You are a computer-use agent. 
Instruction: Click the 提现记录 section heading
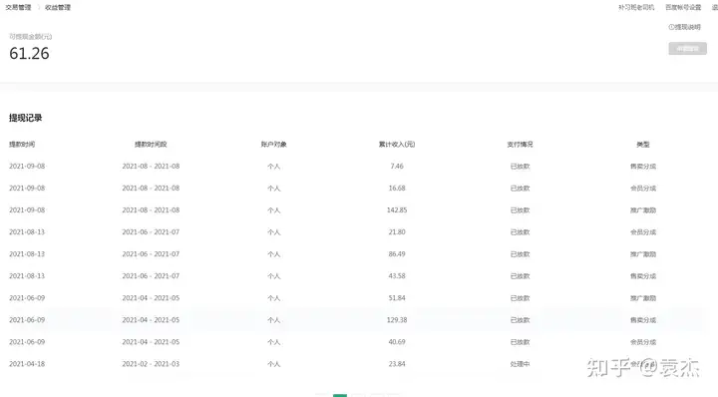pos(26,118)
